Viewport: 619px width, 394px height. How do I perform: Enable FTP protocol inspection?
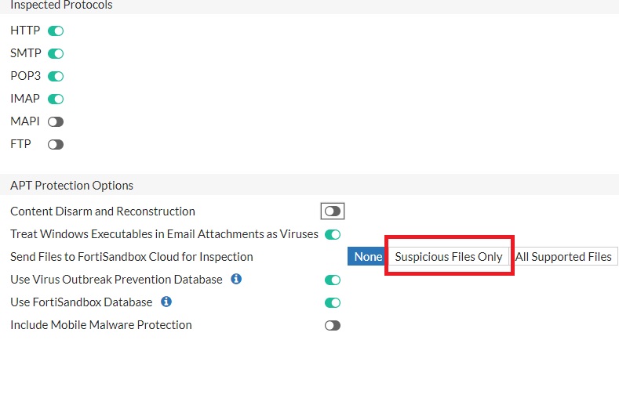pos(56,145)
